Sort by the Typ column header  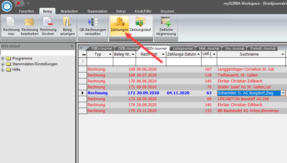coord(100,54)
